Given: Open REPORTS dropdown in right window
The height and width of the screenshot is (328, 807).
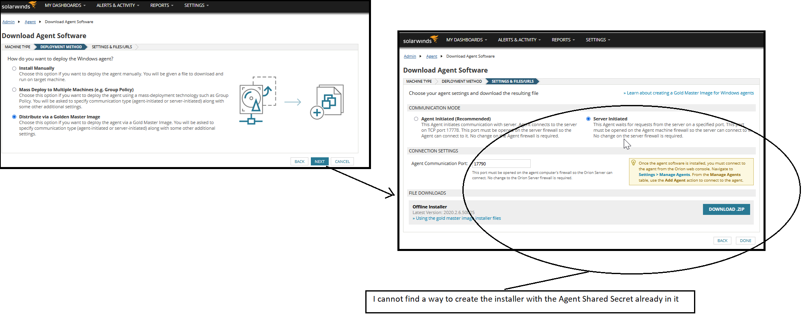Looking at the screenshot, I should [x=563, y=40].
